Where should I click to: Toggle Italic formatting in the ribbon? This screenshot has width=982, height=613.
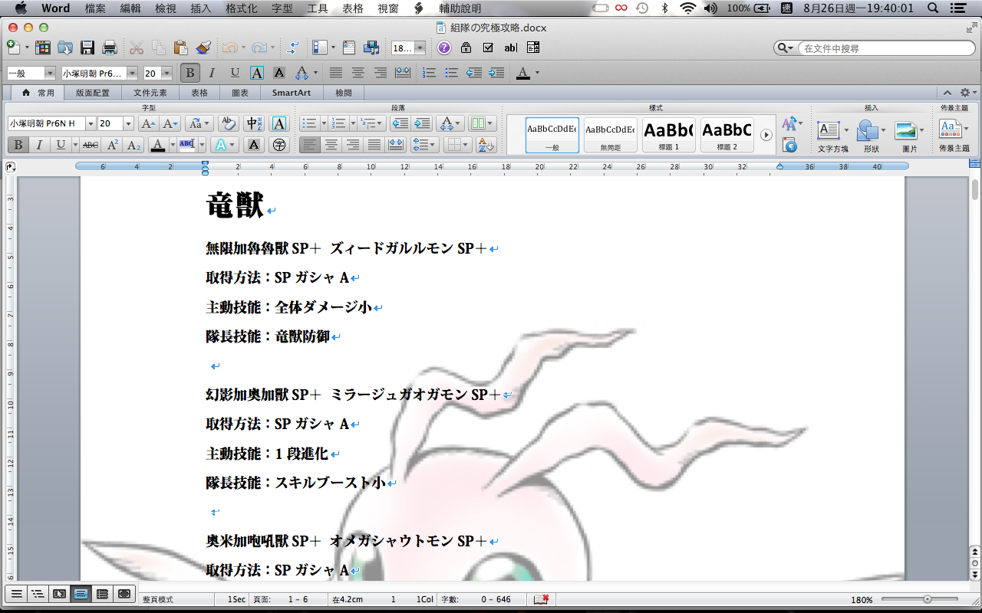(38, 145)
